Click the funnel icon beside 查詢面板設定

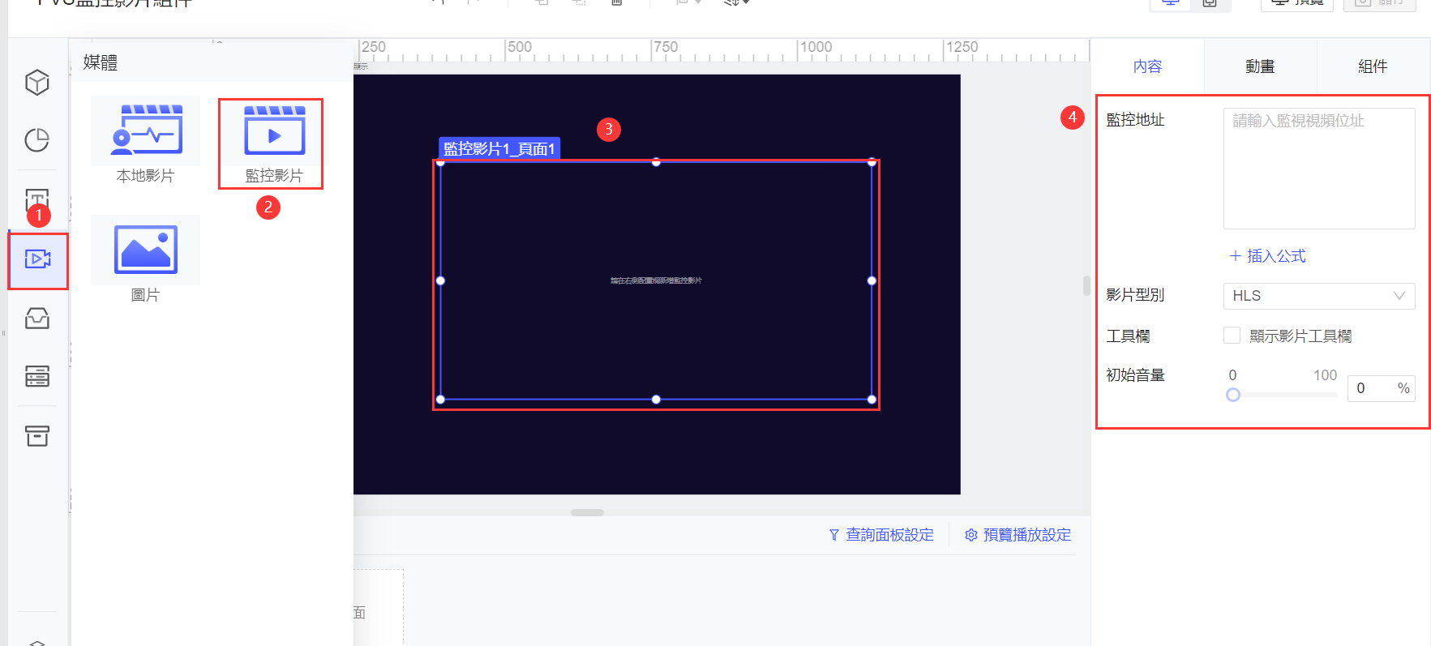pyautogui.click(x=833, y=535)
